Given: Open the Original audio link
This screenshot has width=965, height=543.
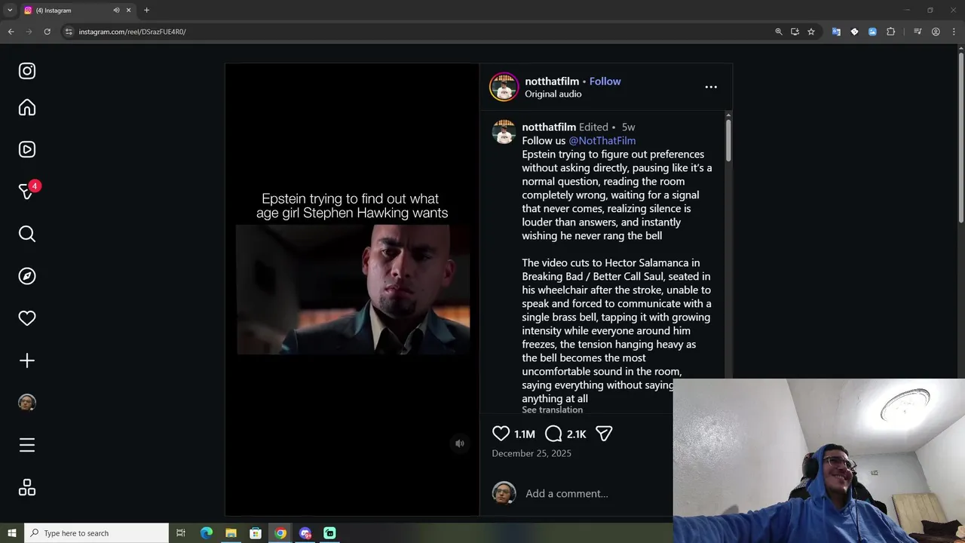Looking at the screenshot, I should (553, 94).
